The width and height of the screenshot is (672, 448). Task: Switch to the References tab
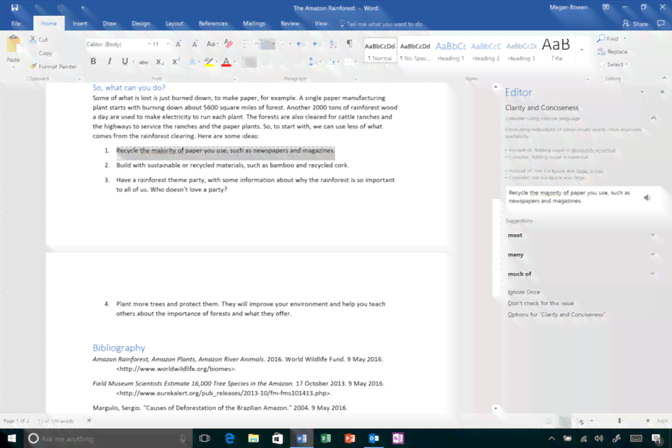(213, 24)
